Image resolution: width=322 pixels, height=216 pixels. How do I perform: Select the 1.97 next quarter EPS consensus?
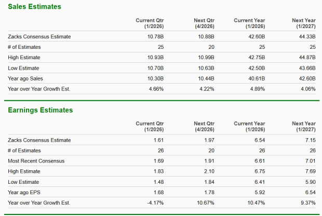point(209,140)
